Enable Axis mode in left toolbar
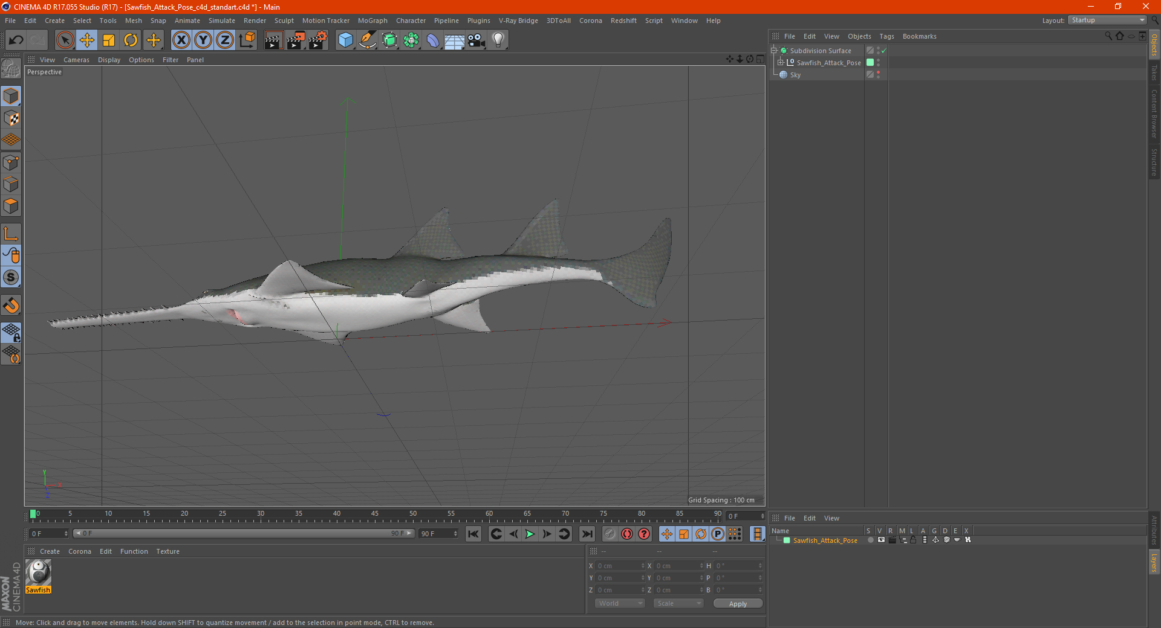Viewport: 1161px width, 628px height. click(x=11, y=234)
